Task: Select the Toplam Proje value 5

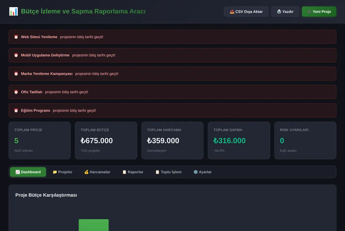Action: tap(16, 141)
